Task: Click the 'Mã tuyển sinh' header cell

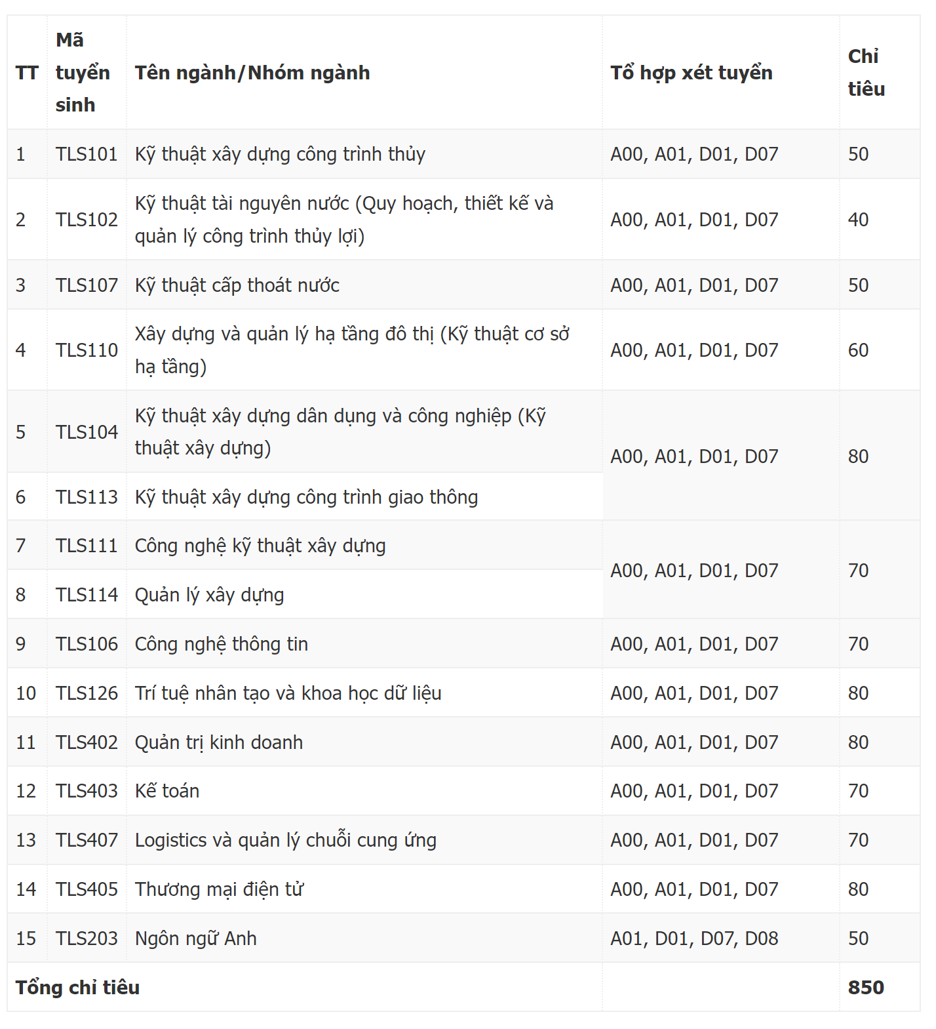Action: click(x=83, y=73)
